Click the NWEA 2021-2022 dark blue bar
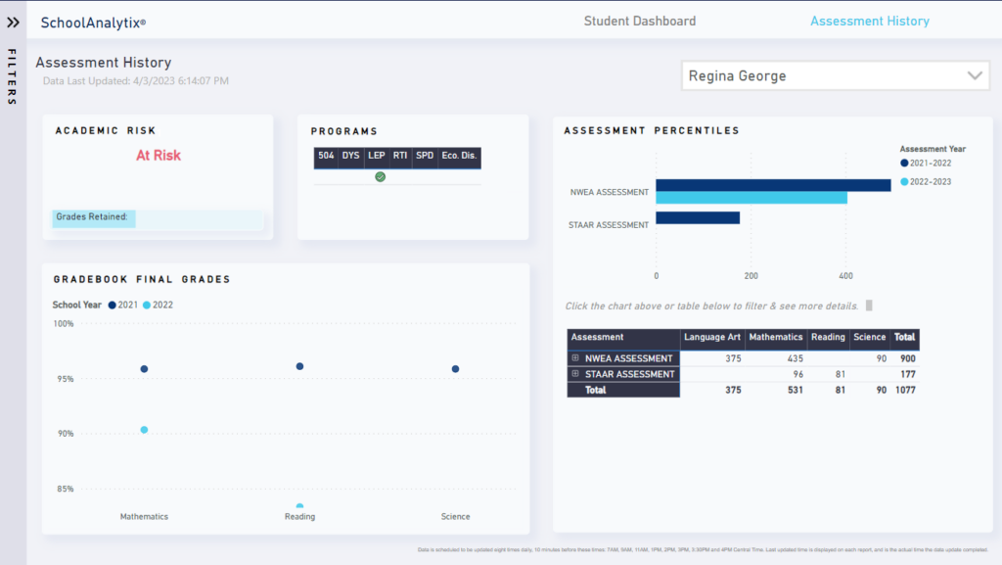This screenshot has width=1002, height=565. coord(773,185)
